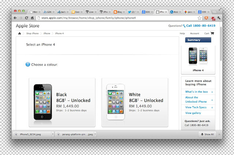Viewport: 234px width, 155px height.
Task: Open dropdown for perang-platform-pin download
Action: click(x=95, y=134)
